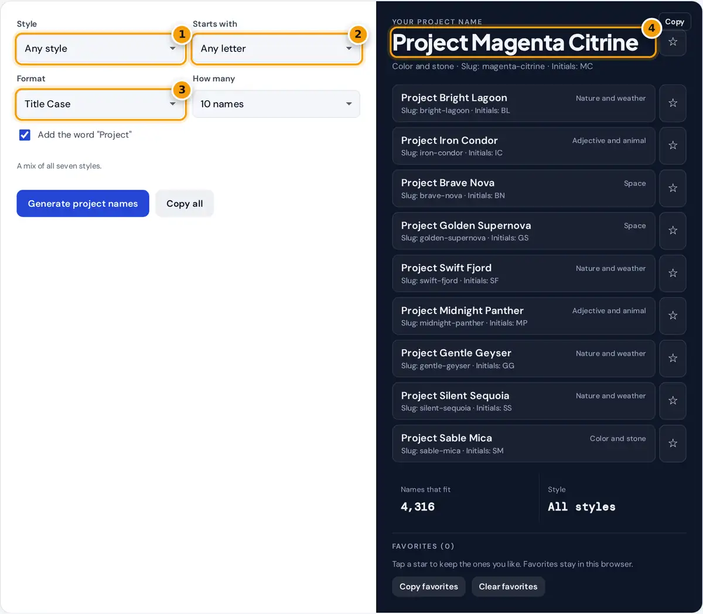Click the Space tag on Brave Nova
Image resolution: width=703 pixels, height=614 pixels.
(635, 183)
